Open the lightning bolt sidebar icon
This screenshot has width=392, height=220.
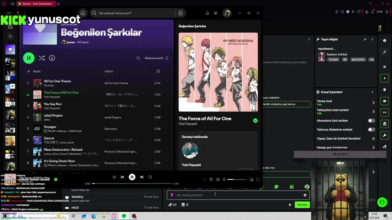pos(385,78)
